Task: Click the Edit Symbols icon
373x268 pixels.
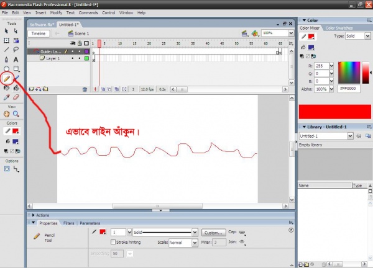Action: click(255, 33)
